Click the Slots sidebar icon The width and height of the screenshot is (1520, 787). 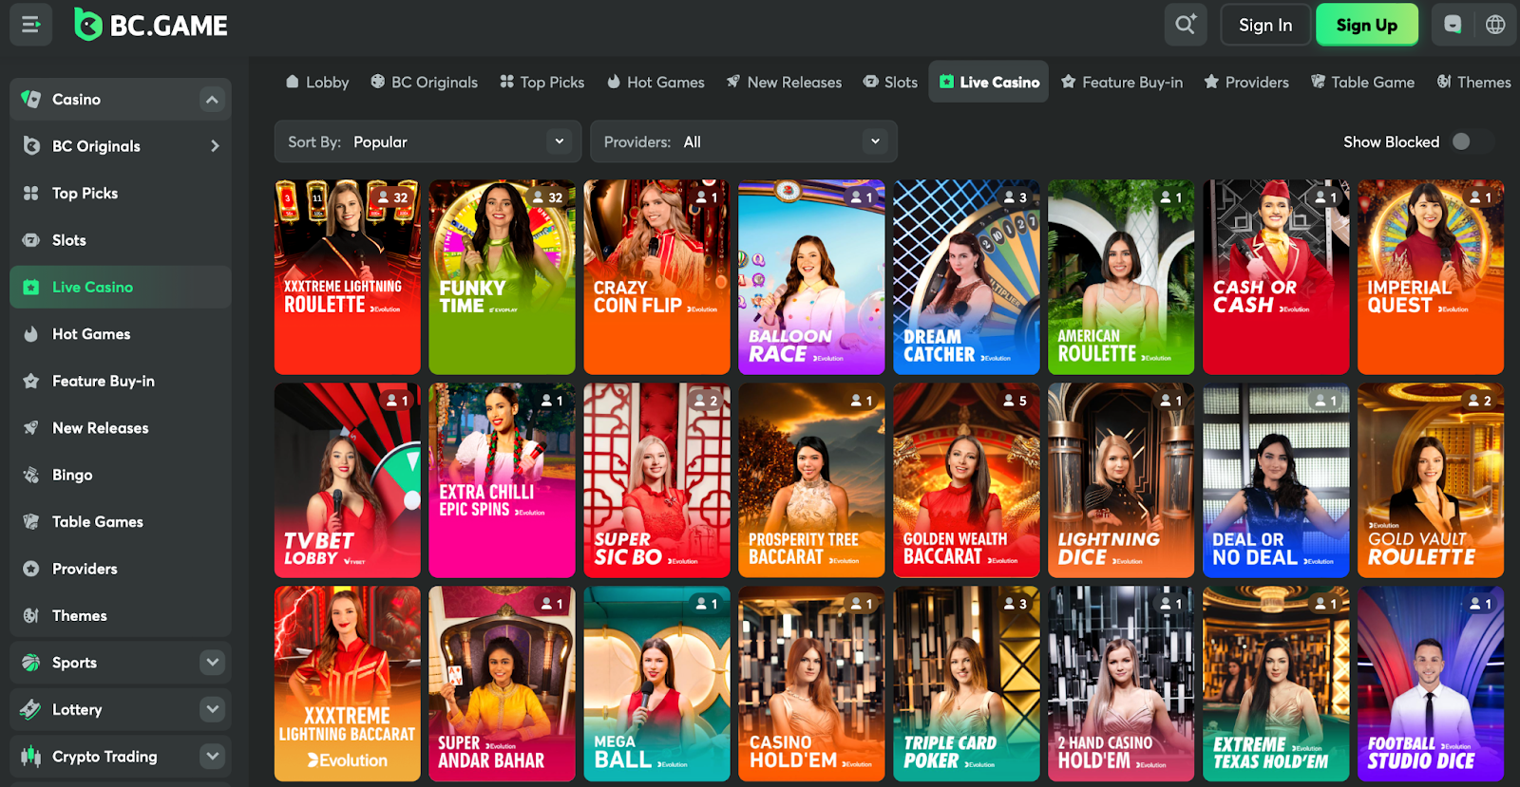[x=31, y=240]
